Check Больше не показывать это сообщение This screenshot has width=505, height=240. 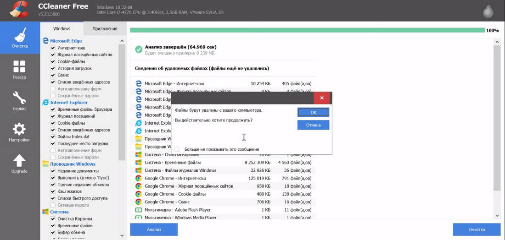tap(176, 149)
